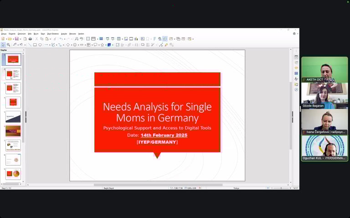Toggle the yellow highlighter icon
Image resolution: width=350 pixels, height=218 pixels.
click(166, 45)
